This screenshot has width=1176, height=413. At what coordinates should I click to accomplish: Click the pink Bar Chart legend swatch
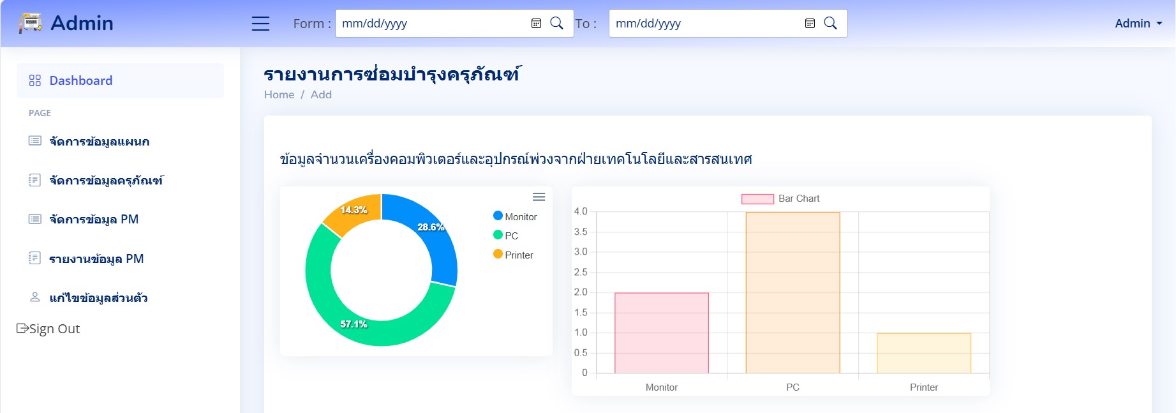coord(757,199)
